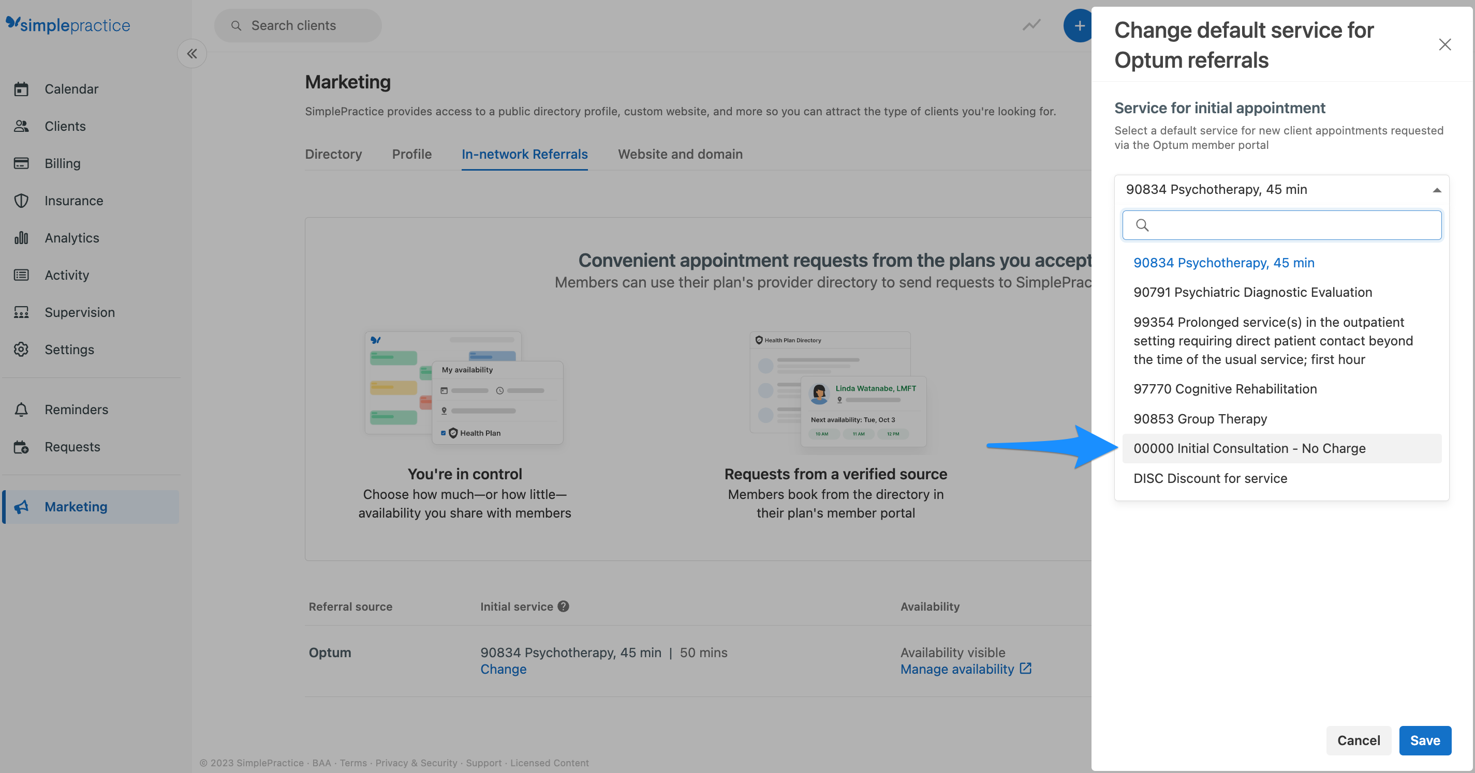
Task: Open the Billing card icon
Action: (x=21, y=163)
